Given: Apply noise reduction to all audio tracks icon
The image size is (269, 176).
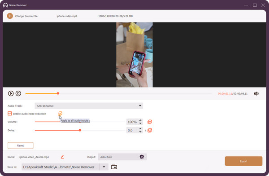Looking at the screenshot, I should [x=60, y=114].
